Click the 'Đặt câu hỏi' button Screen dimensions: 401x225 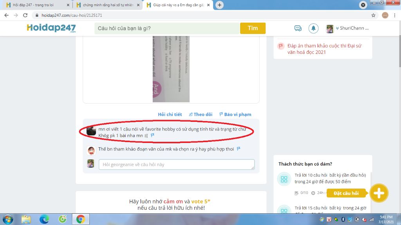click(346, 193)
